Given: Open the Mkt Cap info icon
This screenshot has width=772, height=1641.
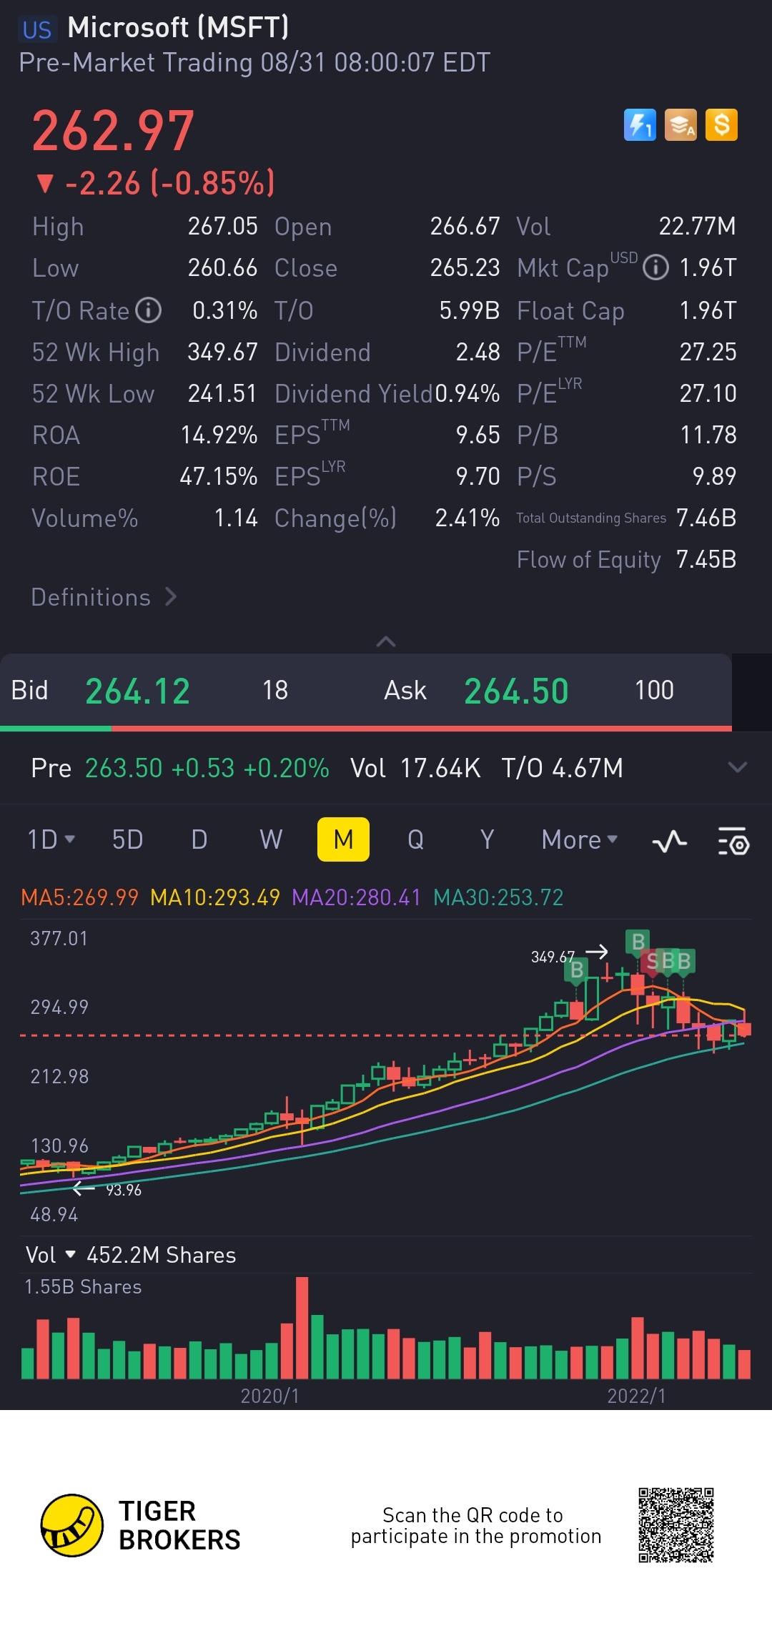Looking at the screenshot, I should click(655, 267).
